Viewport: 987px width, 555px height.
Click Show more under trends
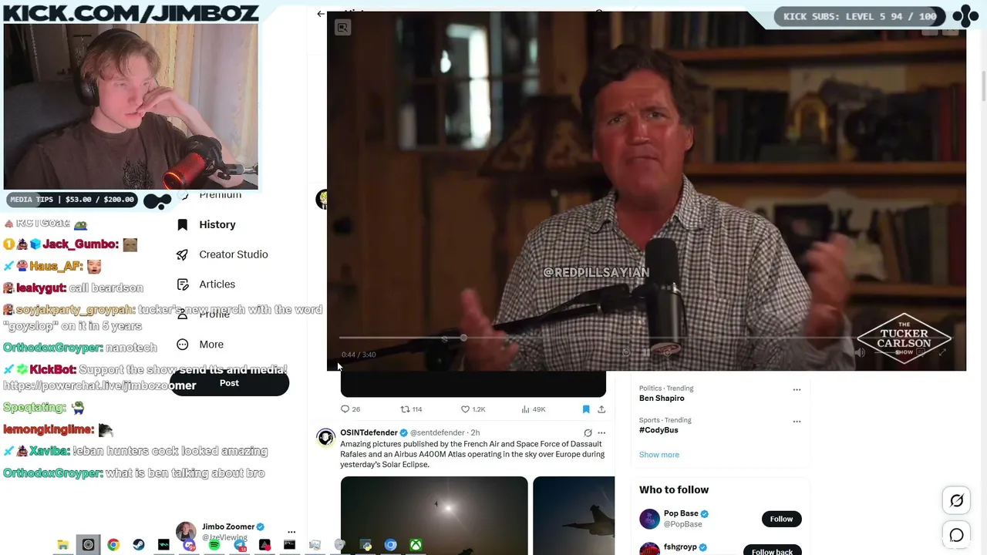(x=659, y=455)
